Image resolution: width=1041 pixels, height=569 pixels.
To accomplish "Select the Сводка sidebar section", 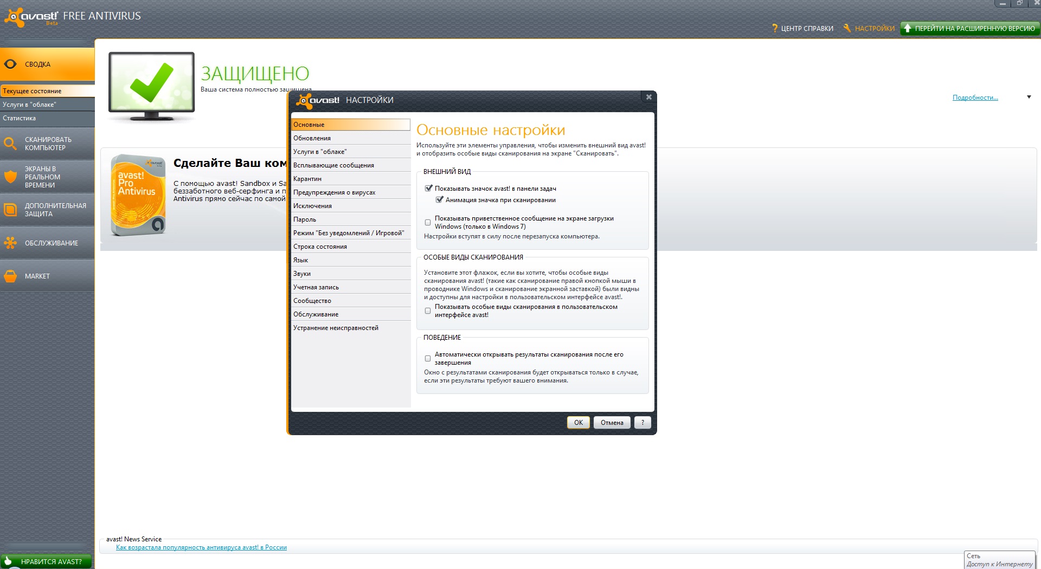I will (47, 64).
